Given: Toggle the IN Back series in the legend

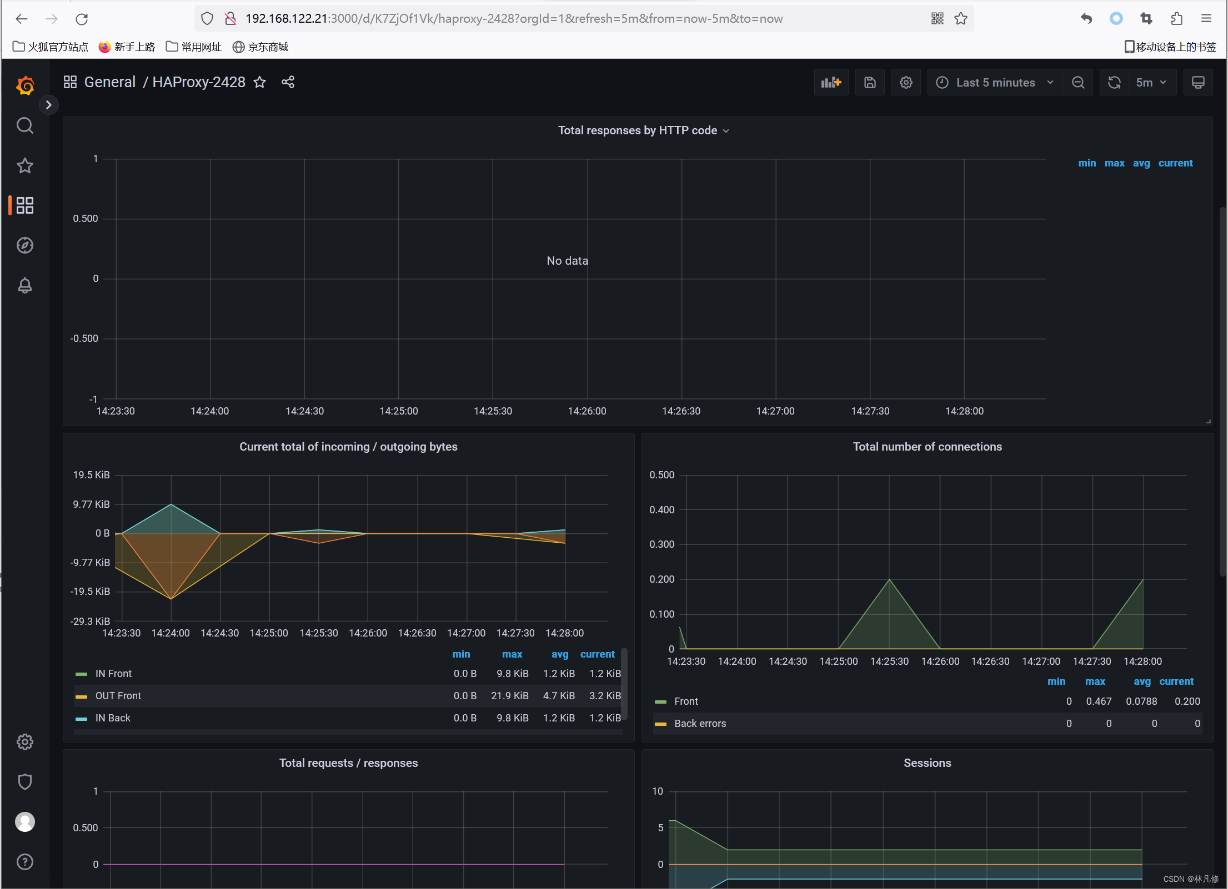Looking at the screenshot, I should (x=113, y=718).
